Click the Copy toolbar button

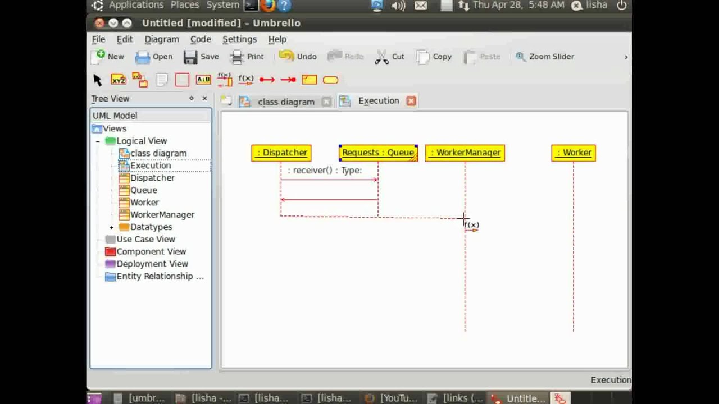(434, 56)
